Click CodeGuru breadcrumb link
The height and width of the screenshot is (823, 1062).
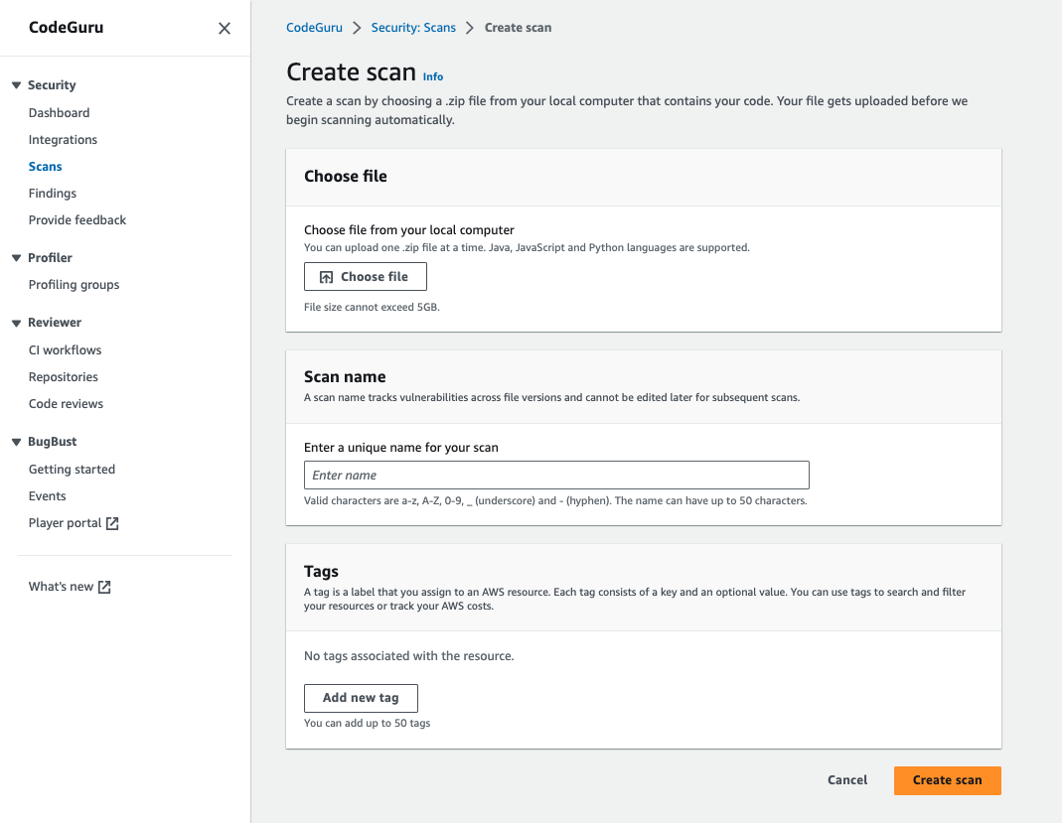pos(314,28)
